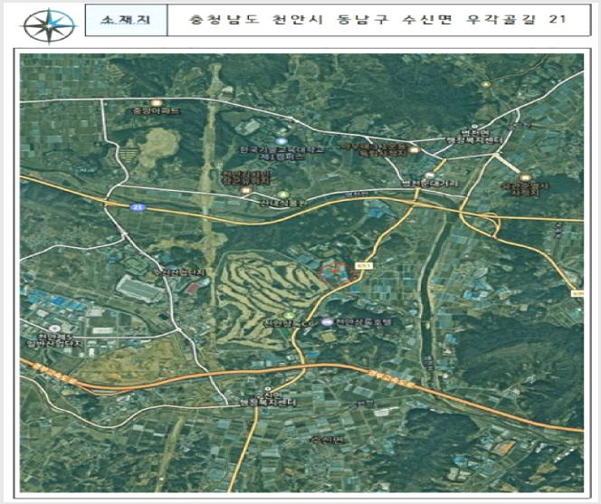Click the green park marker near route 21
The height and width of the screenshot is (504, 601).
(x=282, y=195)
